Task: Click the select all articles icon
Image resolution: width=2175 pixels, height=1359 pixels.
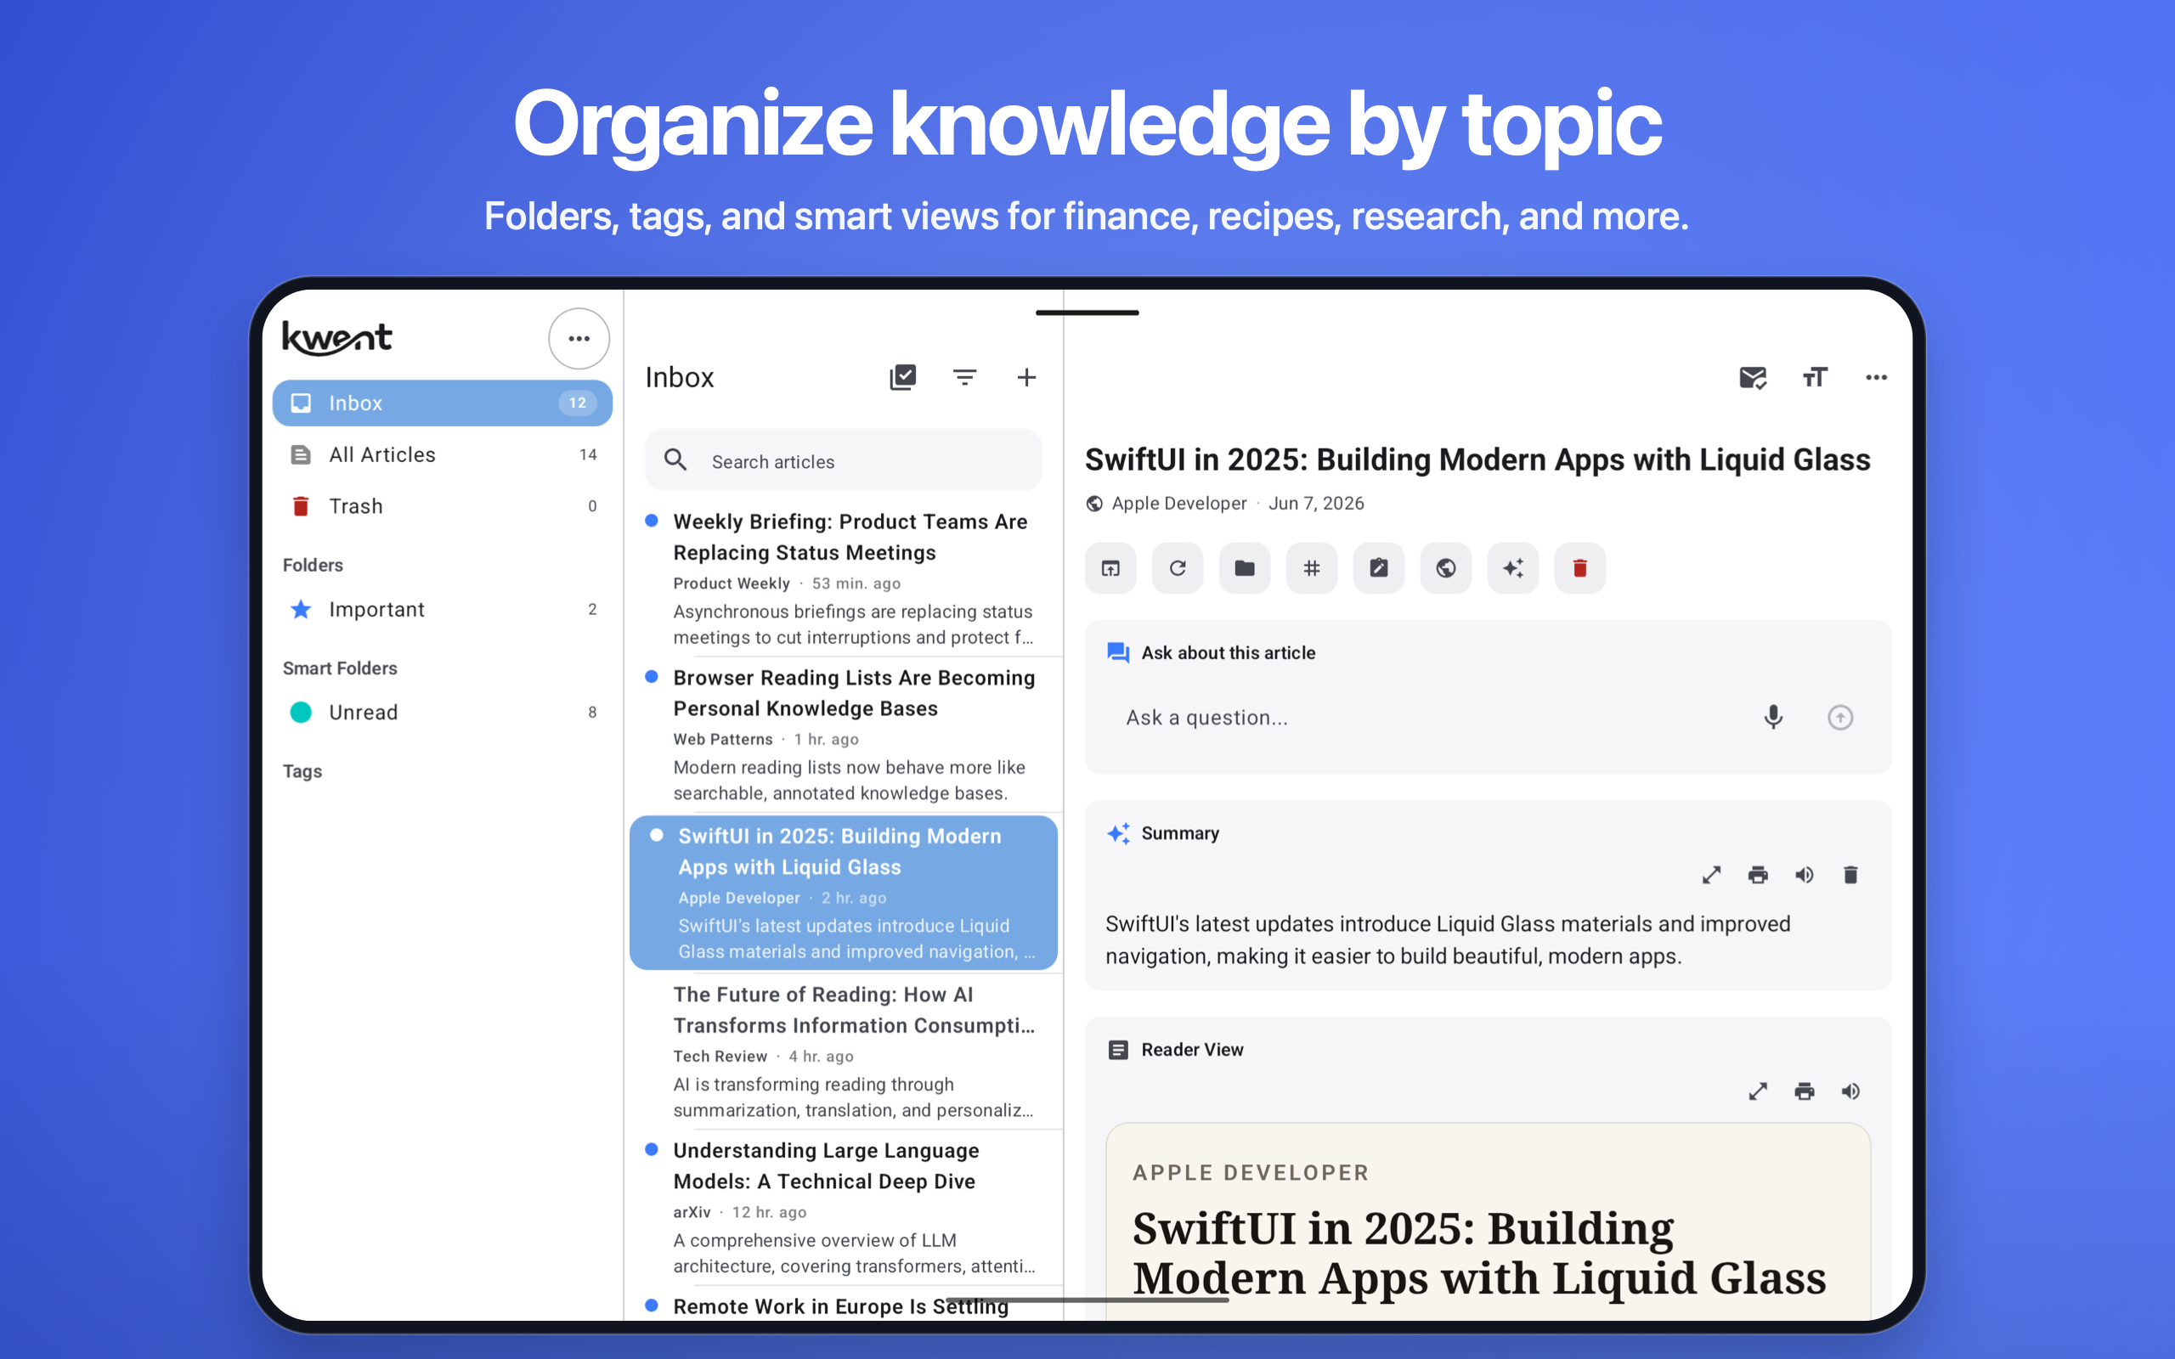Action: coord(902,377)
